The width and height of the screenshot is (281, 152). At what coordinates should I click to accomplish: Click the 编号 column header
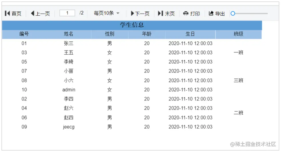coord(24,34)
